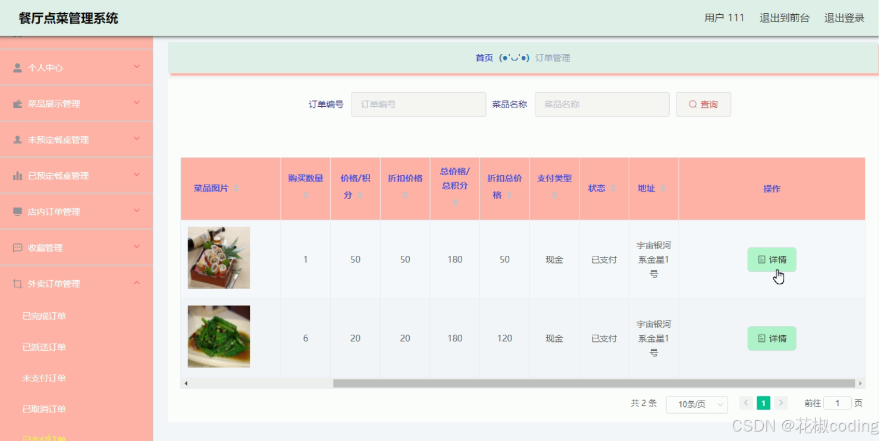This screenshot has width=881, height=441.
Task: Click the 未预定餐桌管理 sidebar icon
Action: point(17,139)
